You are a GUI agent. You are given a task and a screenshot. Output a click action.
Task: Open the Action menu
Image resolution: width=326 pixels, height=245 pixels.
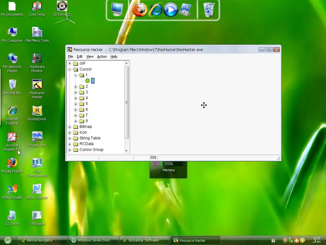click(102, 56)
